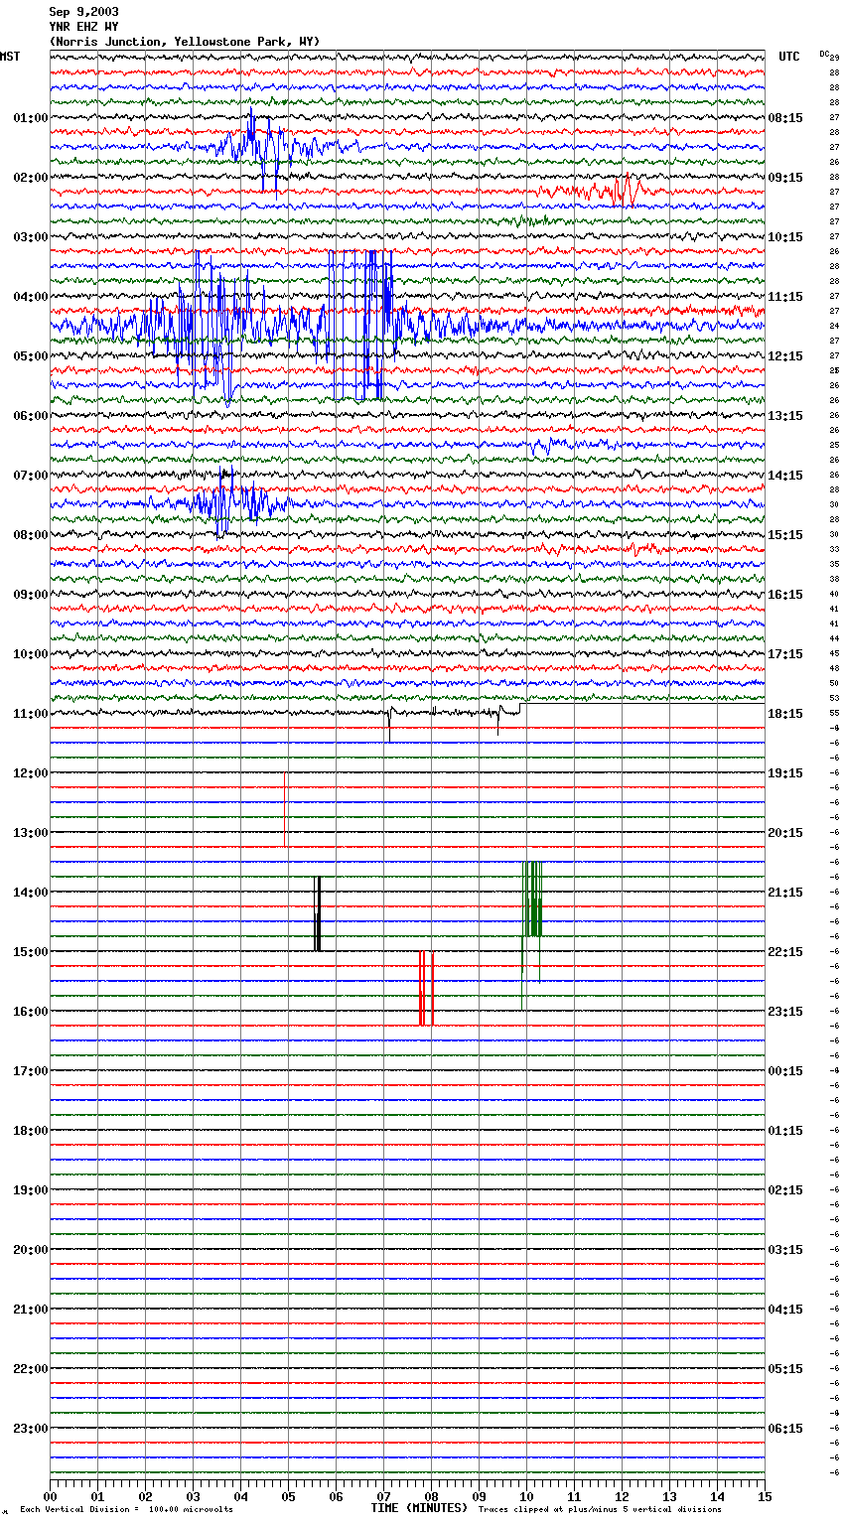This screenshot has height=1523, width=844.
Task: Click the "Each Vertical Division = 100.00 microvolts" note
Action: pos(126,1510)
